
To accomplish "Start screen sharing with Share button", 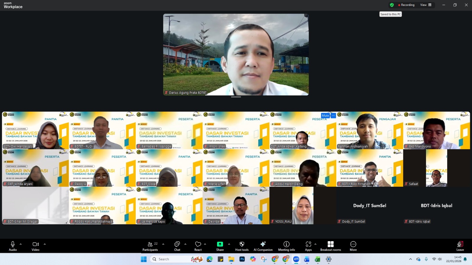I will [x=220, y=246].
